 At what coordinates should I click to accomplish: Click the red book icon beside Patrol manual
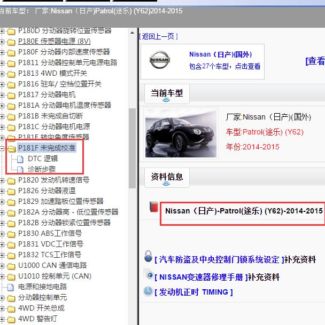click(x=154, y=207)
